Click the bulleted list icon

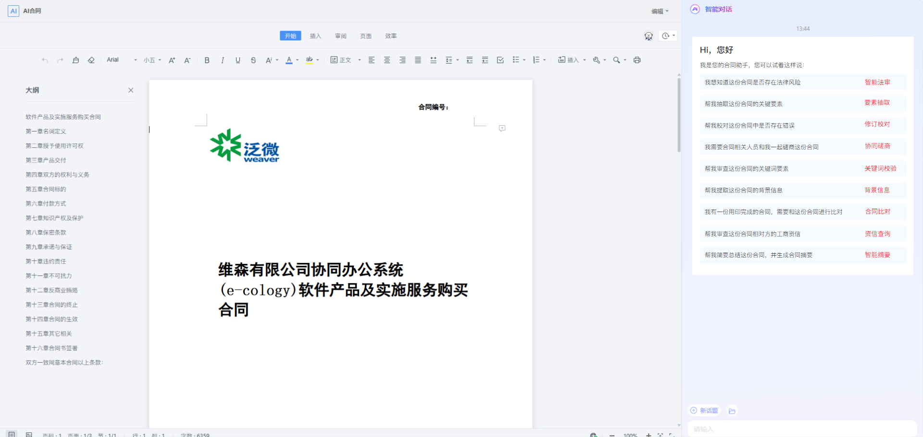point(516,60)
